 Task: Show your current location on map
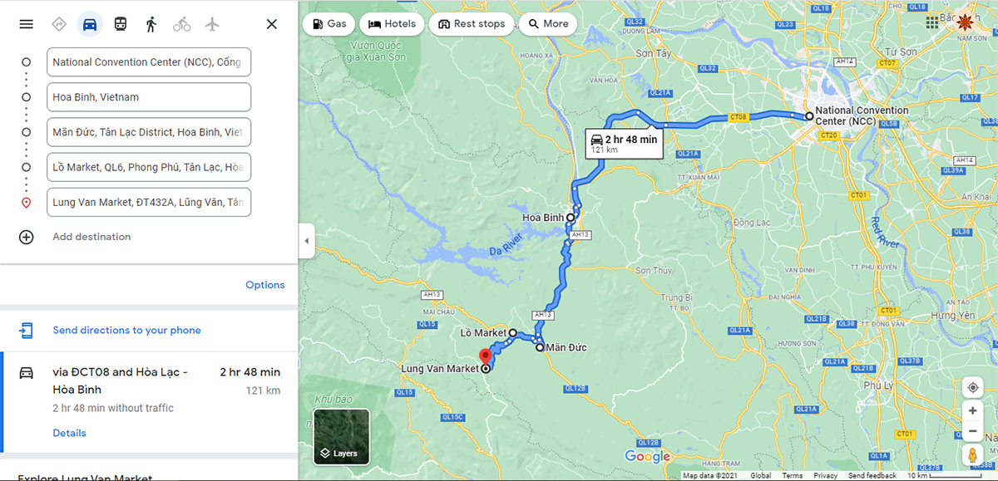[x=972, y=388]
